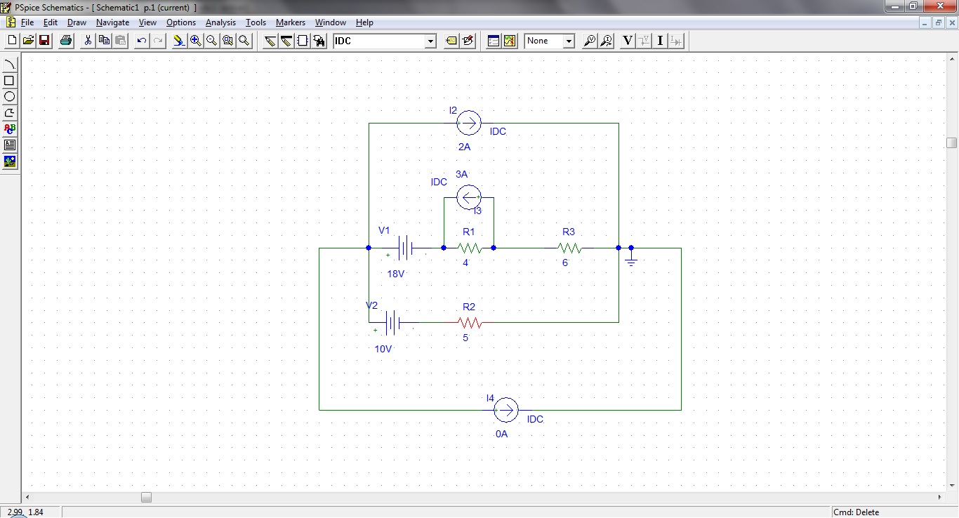
Task: Select the Draw Polyline tool
Action: click(x=10, y=113)
